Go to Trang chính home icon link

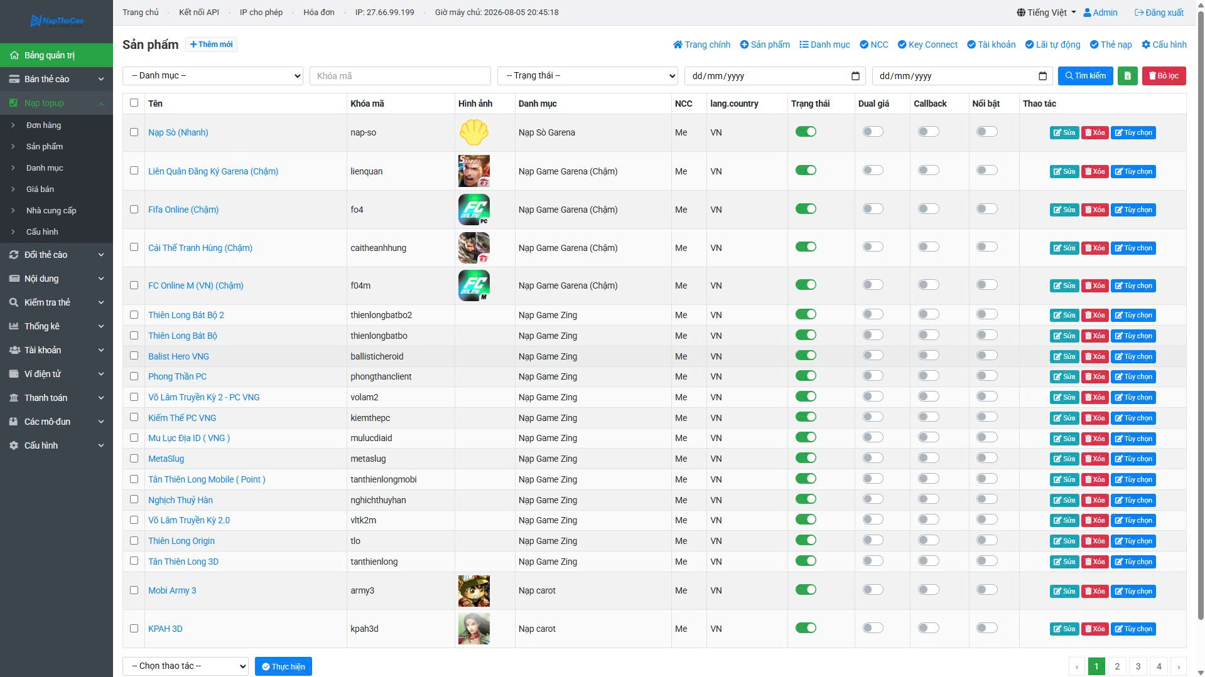701,45
